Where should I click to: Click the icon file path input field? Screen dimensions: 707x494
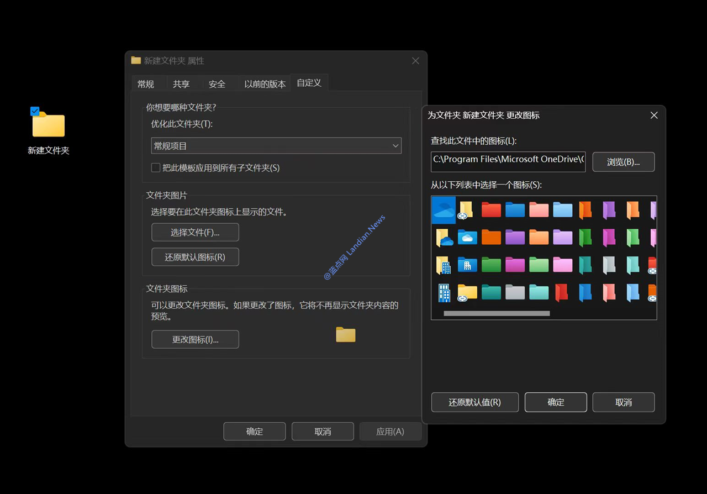point(508,162)
